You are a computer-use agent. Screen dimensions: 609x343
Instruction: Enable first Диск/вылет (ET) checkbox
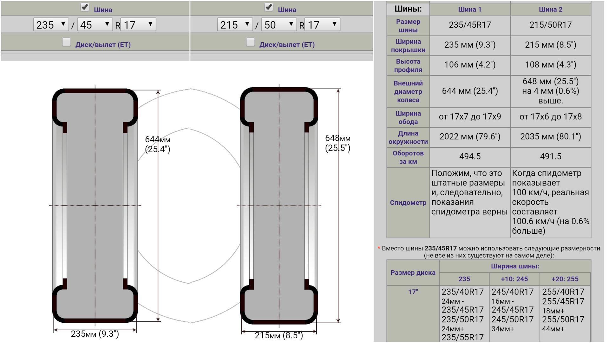[x=66, y=42]
